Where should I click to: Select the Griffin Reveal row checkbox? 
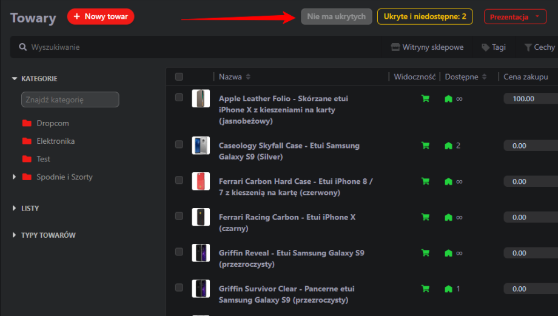[x=179, y=251]
